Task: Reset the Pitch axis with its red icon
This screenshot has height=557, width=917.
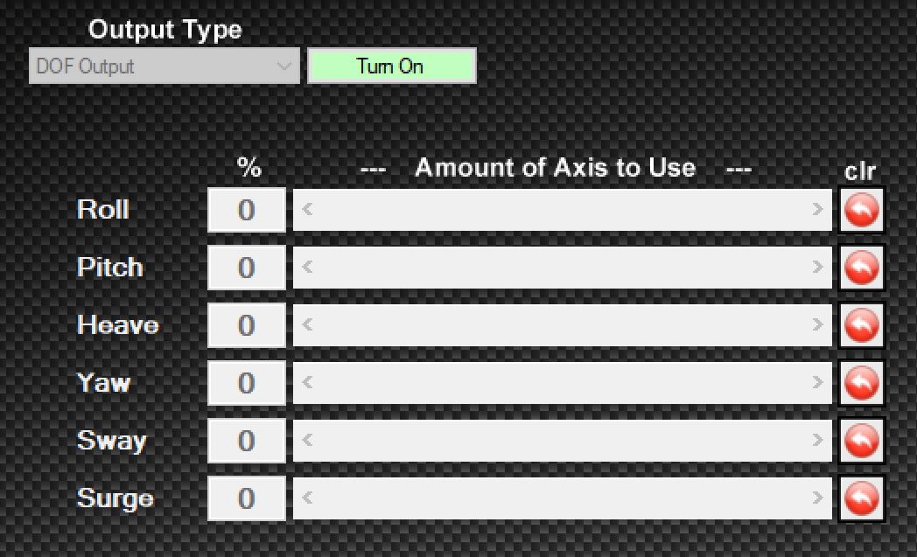Action: (861, 268)
